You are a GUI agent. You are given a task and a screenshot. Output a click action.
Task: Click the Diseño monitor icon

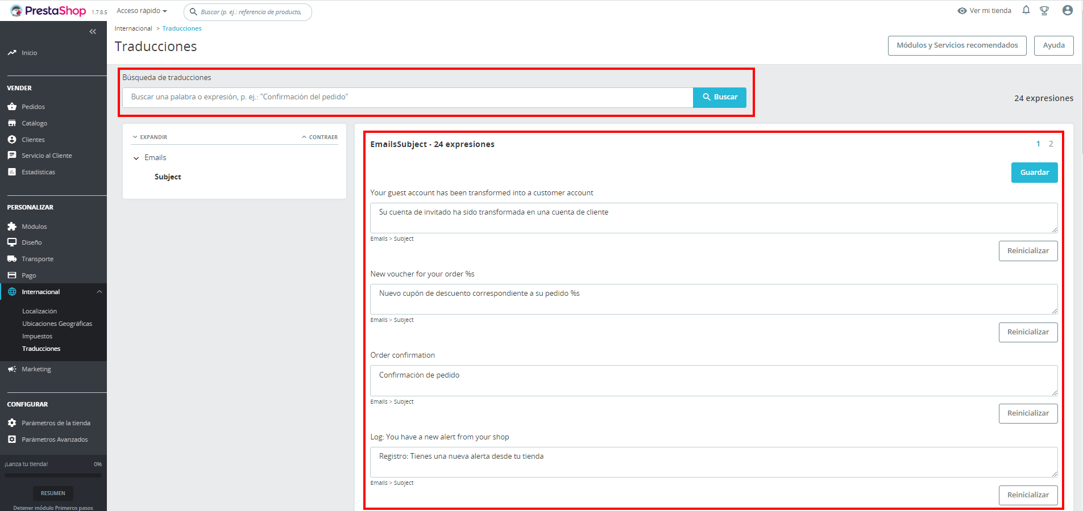(x=12, y=242)
